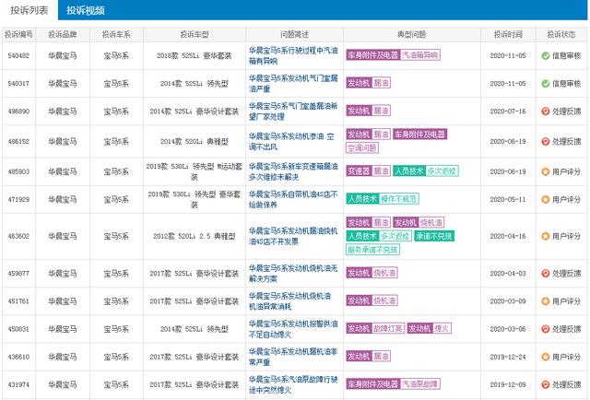Screen dimensions: 590x400
Task: Click model 2012款 520Li 2.5 典雅型
Action: 195,236
